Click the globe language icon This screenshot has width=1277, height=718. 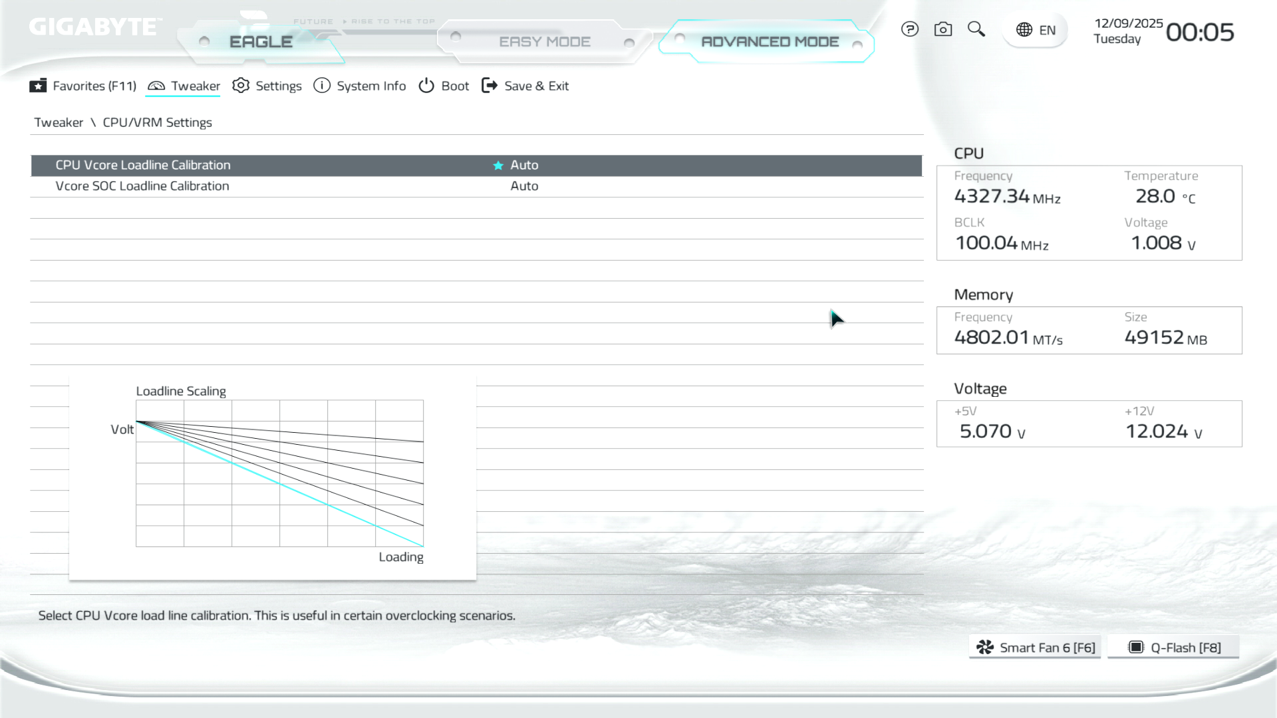pos(1024,30)
